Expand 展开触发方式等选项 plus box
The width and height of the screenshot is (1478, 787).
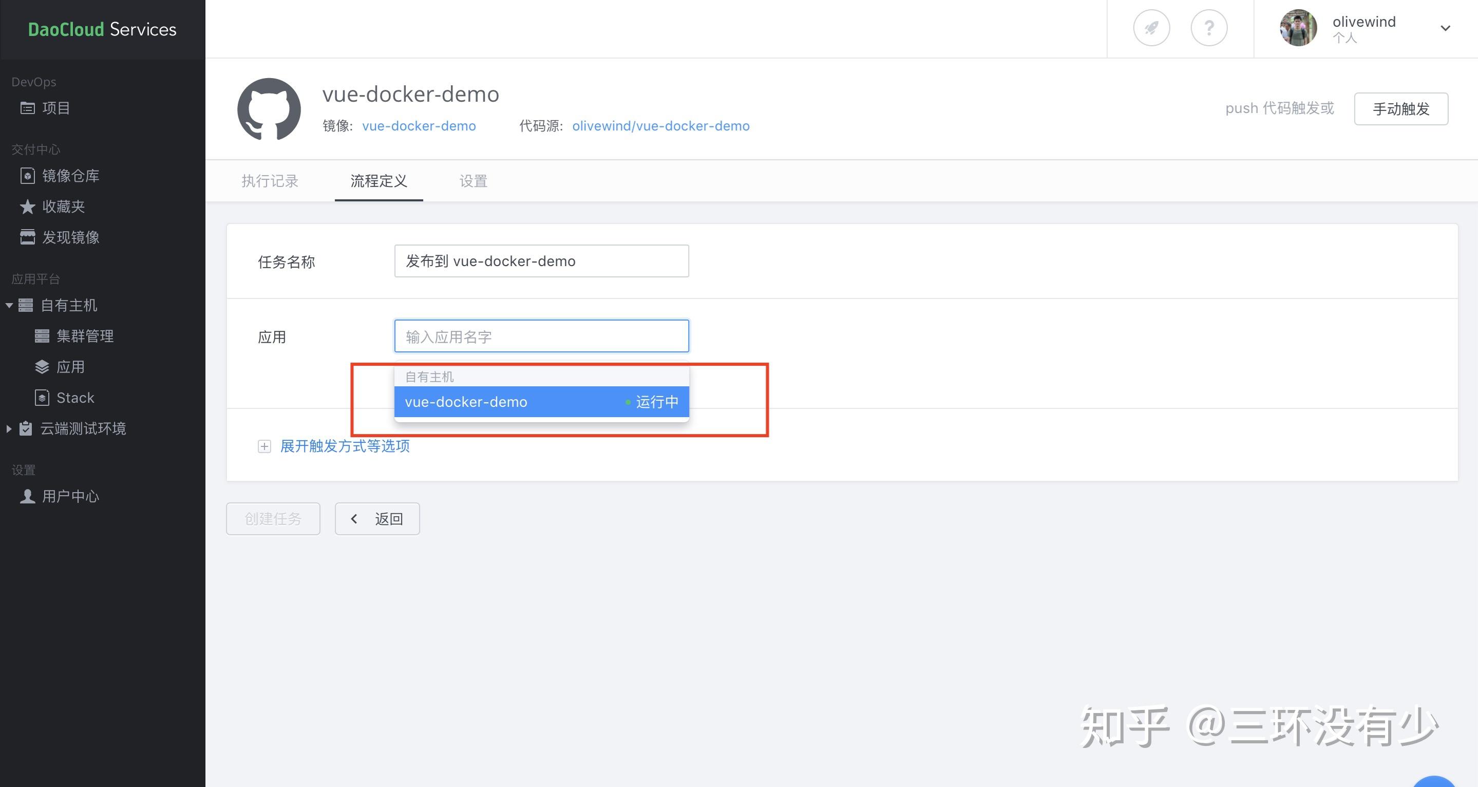264,446
